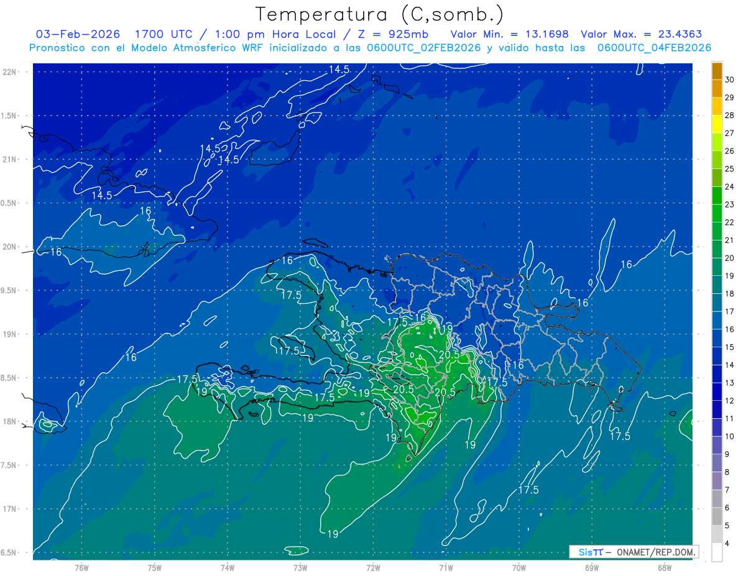Click the 20N latitude axis label
The height and width of the screenshot is (576, 746).
[x=11, y=247]
